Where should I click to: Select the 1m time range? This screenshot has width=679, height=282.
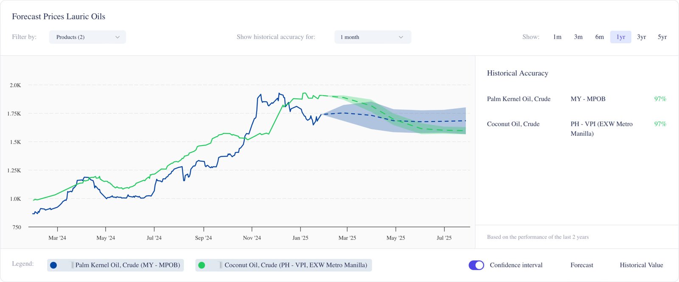tap(557, 37)
